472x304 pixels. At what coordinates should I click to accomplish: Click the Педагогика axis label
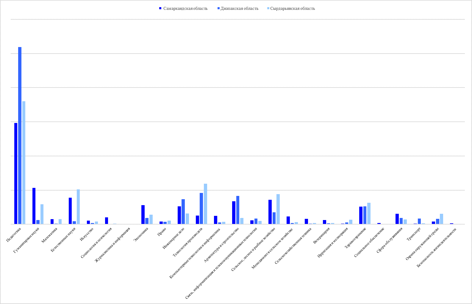(x=14, y=235)
